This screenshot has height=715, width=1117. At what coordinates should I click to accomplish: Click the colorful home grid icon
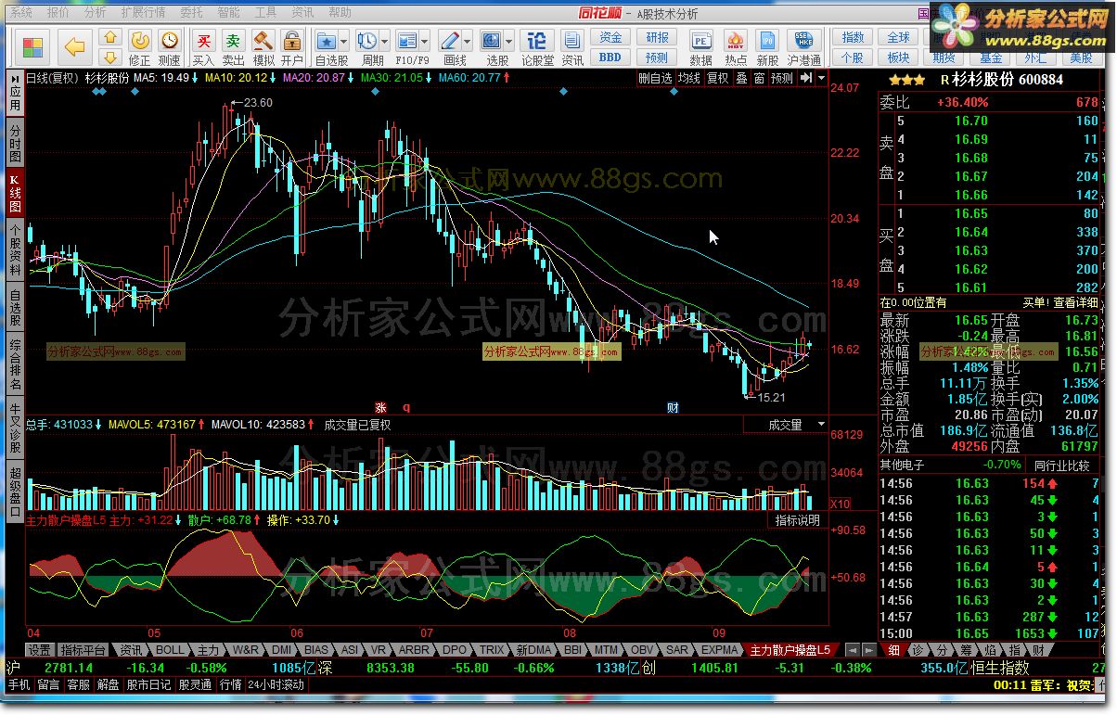33,46
